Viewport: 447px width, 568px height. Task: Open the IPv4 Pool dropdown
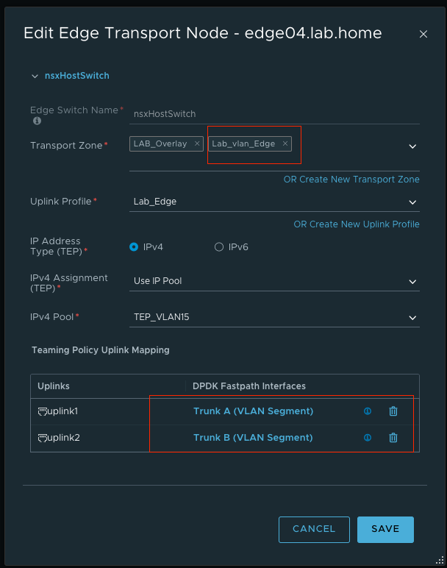point(412,318)
